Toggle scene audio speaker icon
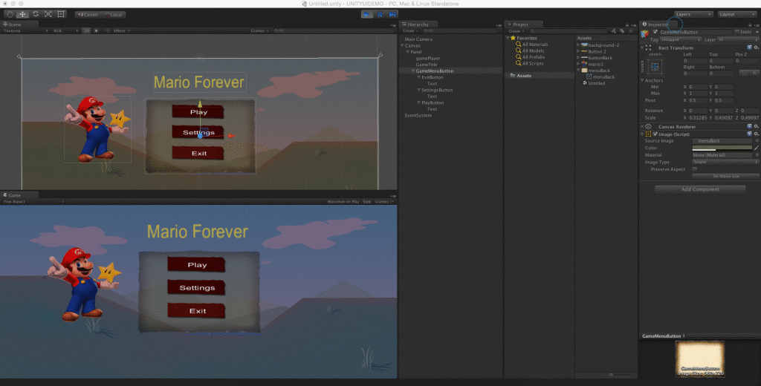The height and width of the screenshot is (386, 761). [x=106, y=30]
